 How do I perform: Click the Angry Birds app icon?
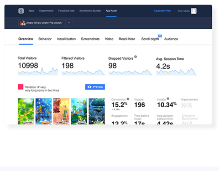coord(22,23)
